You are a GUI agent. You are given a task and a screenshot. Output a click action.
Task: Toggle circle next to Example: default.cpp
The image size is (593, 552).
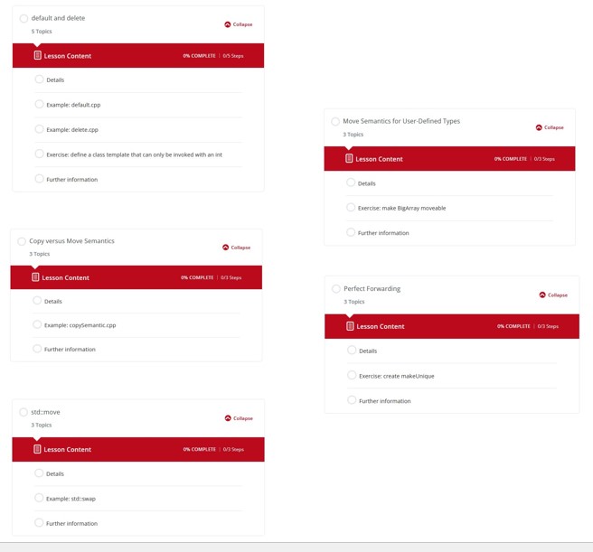(39, 104)
